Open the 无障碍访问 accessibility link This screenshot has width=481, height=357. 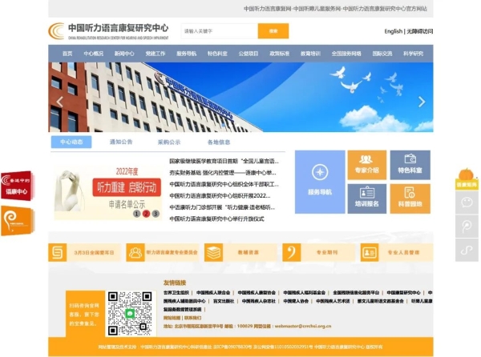tap(419, 31)
